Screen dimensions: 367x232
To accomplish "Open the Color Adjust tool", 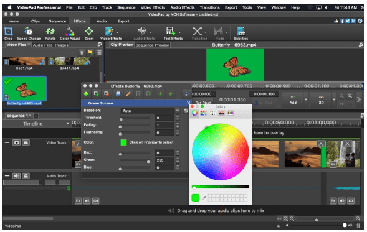I will tap(70, 34).
